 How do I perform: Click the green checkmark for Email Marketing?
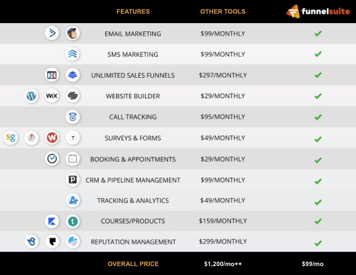coord(318,34)
